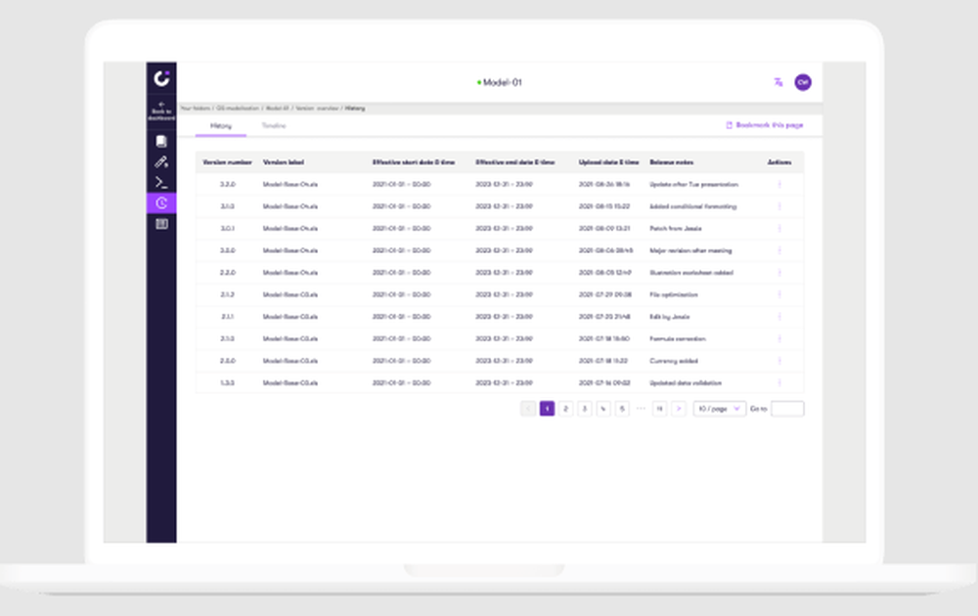Open actions menu for version 3.2.0
The height and width of the screenshot is (616, 978).
coord(779,185)
